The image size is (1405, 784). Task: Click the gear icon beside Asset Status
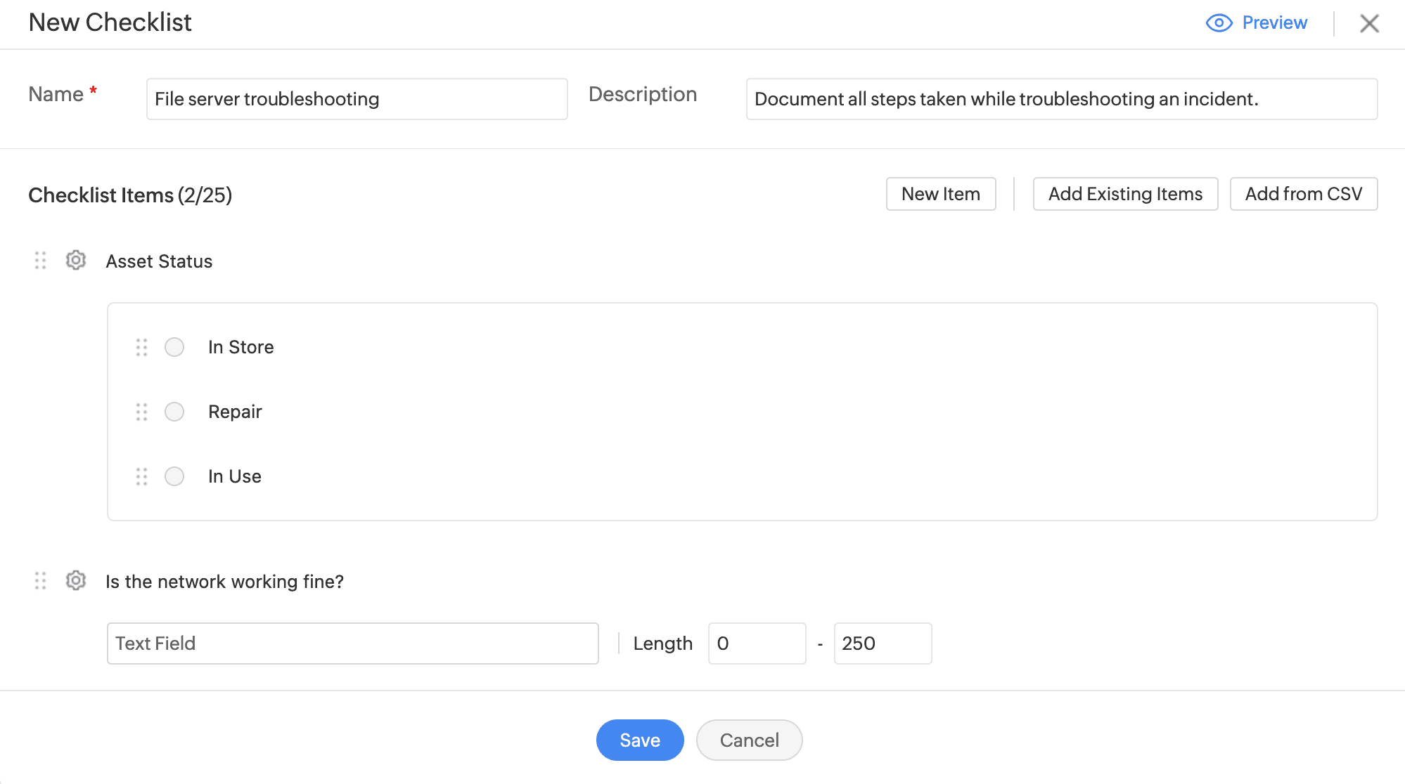pos(76,261)
